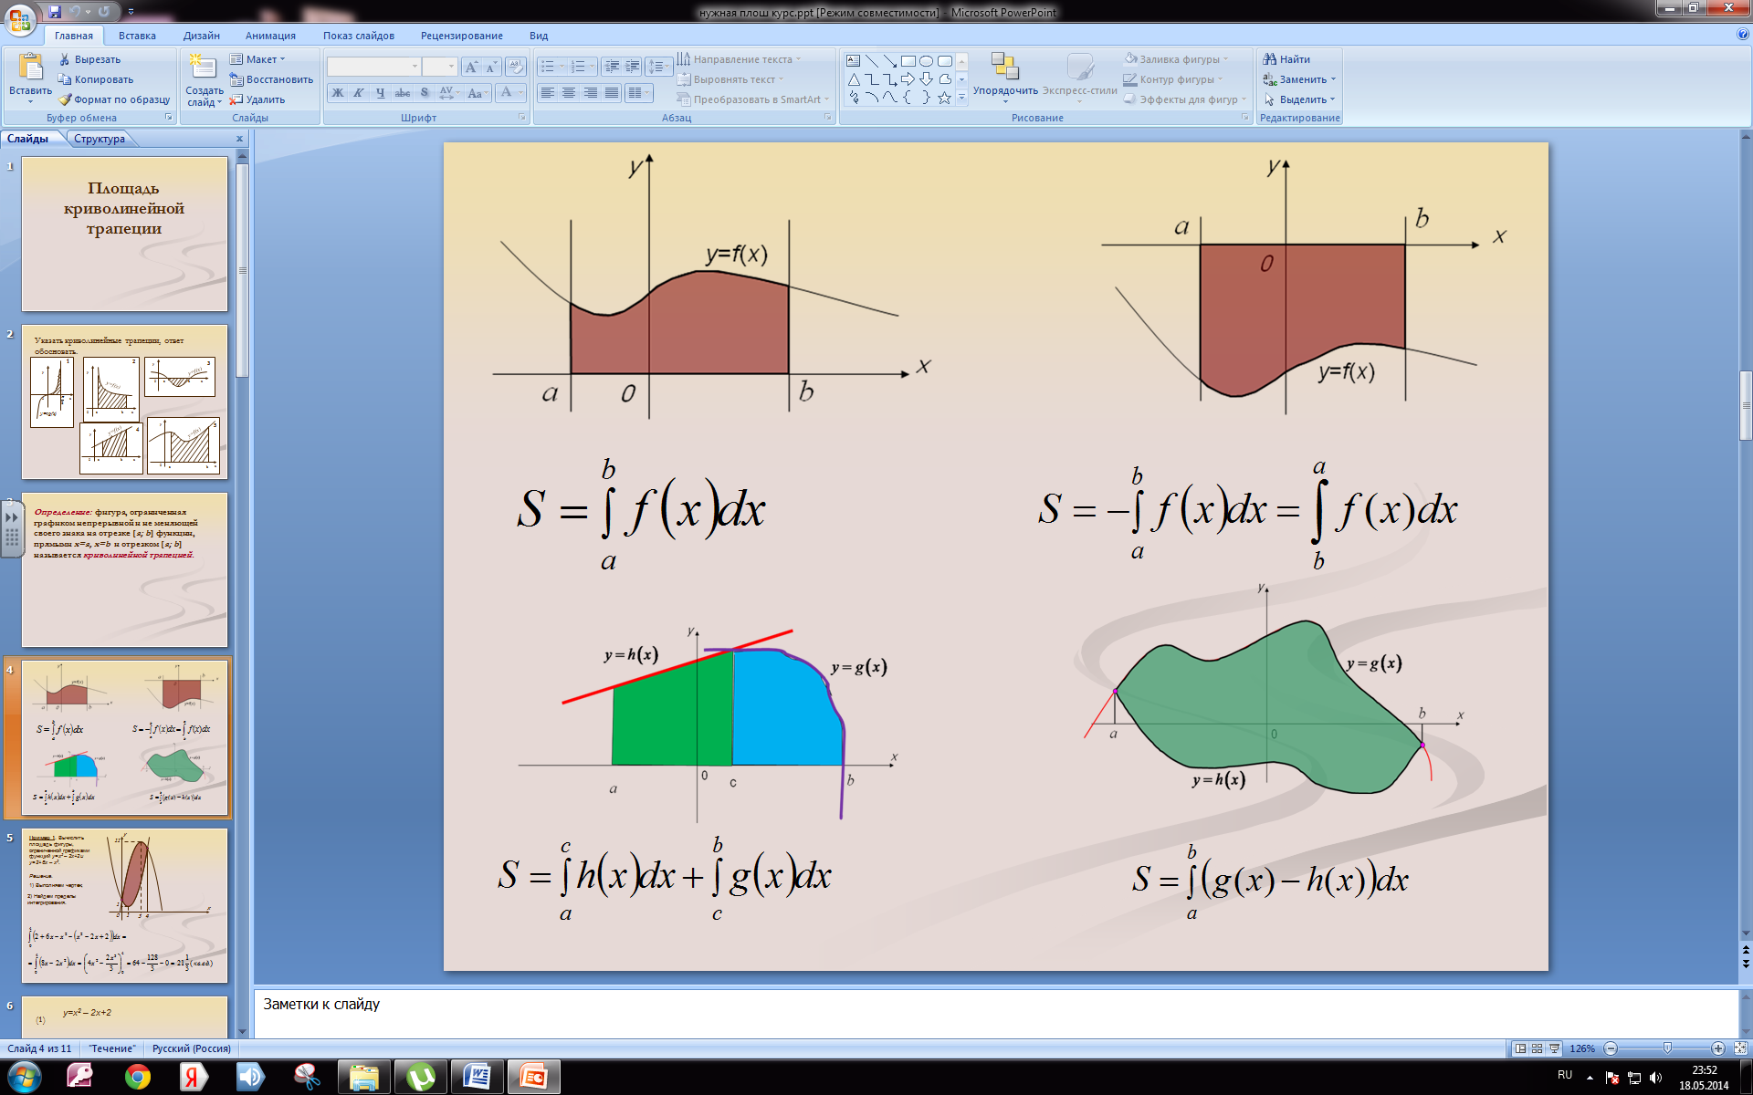
Task: Open the Вставка ribbon tab
Action: (137, 36)
